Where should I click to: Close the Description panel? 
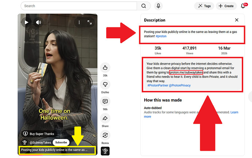pos(237,20)
